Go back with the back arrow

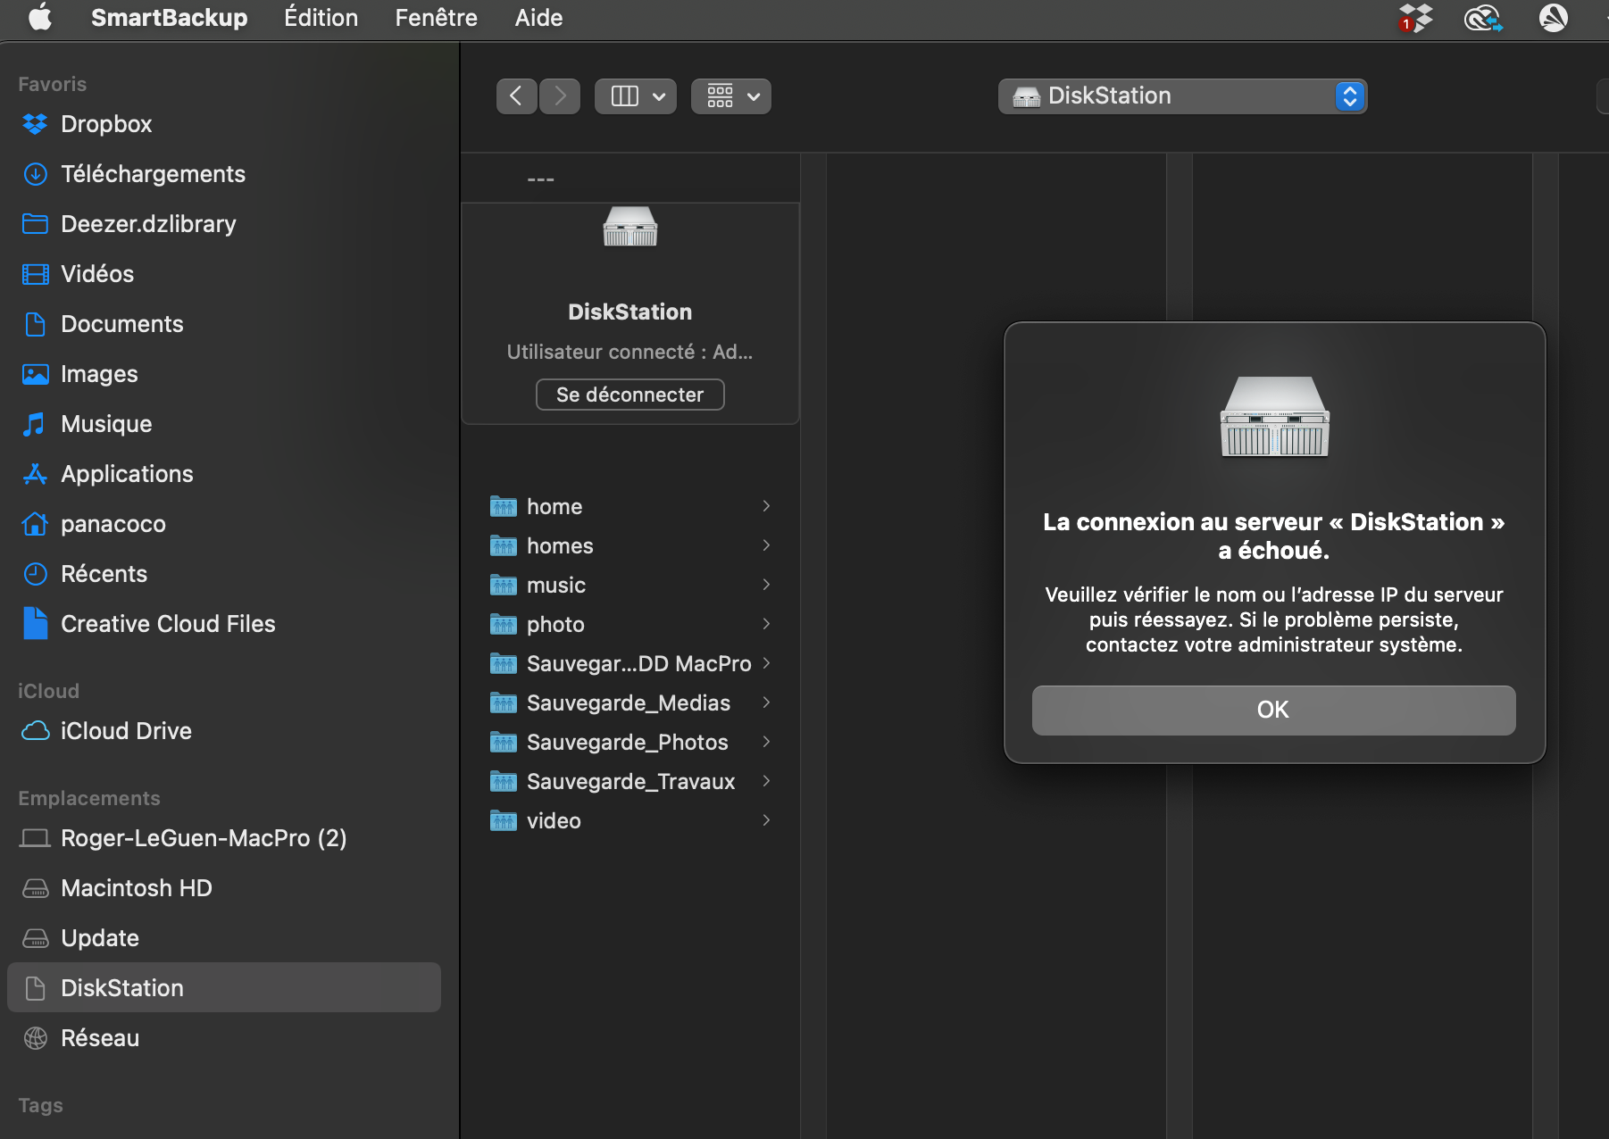pyautogui.click(x=516, y=96)
